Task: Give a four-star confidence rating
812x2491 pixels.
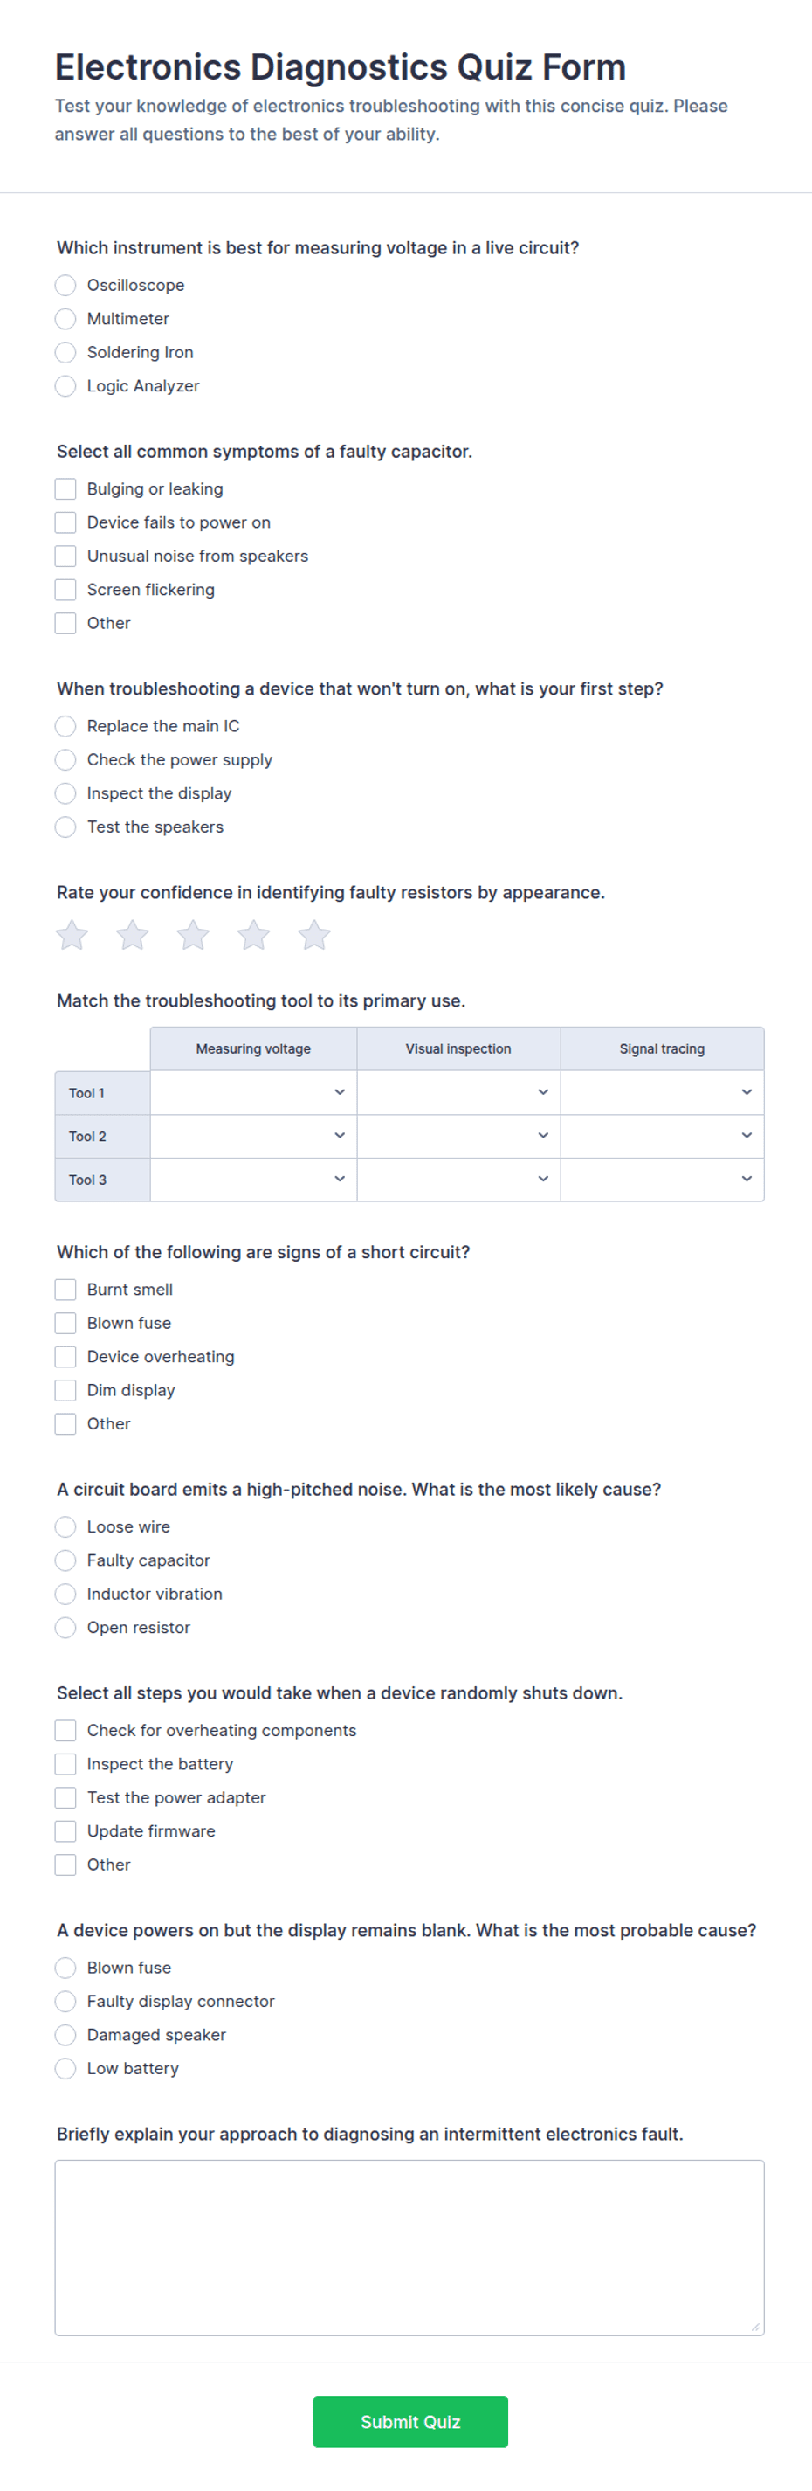Action: pyautogui.click(x=253, y=935)
